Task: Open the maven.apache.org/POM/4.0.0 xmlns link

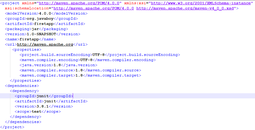Action: coord(79,3)
